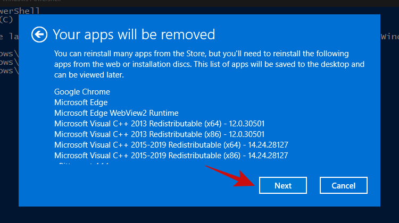The width and height of the screenshot is (399, 223).
Task: Click the "Your apps will be removed" heading
Action: tap(134, 35)
